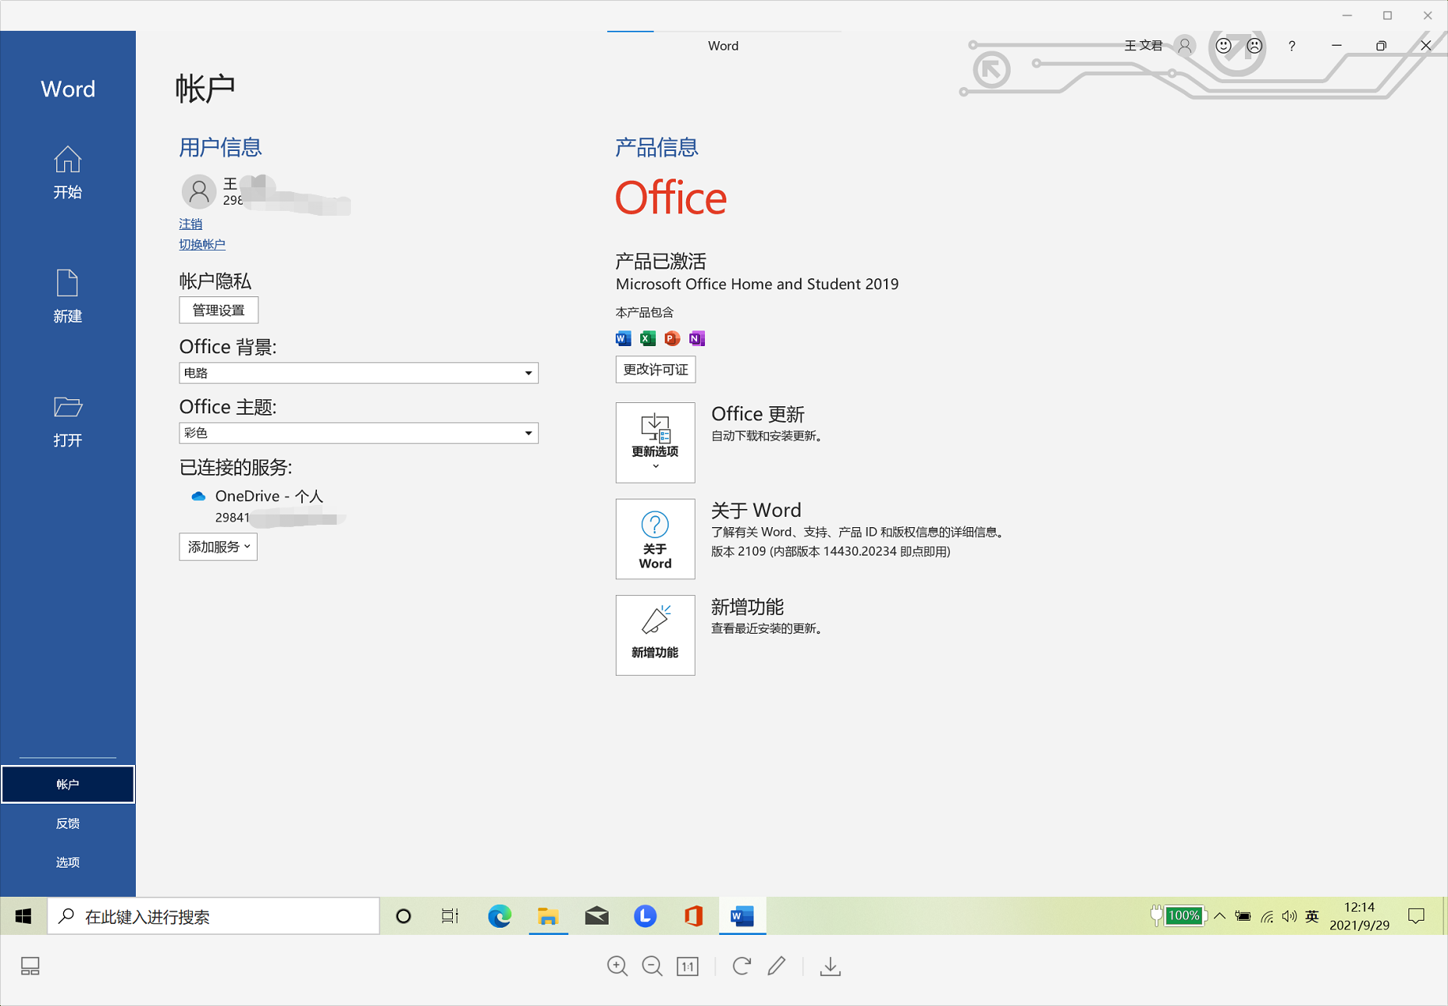Open the 反馈 feedback page
This screenshot has width=1448, height=1006.
(x=67, y=823)
